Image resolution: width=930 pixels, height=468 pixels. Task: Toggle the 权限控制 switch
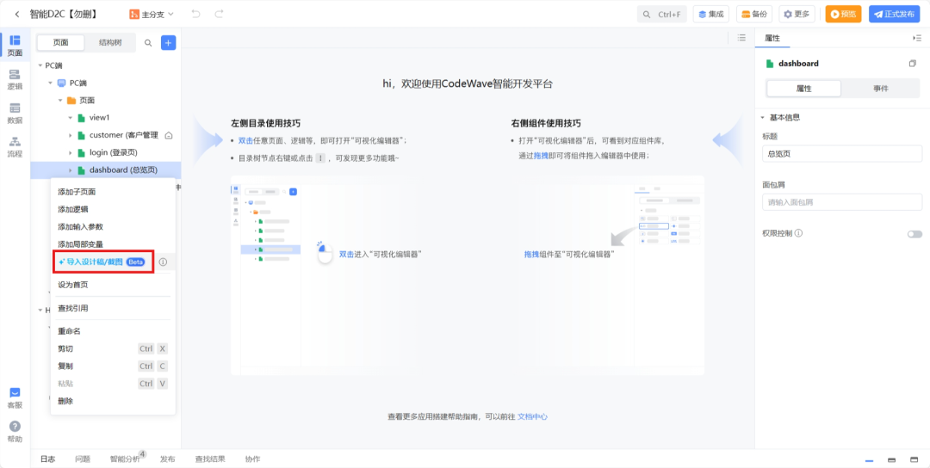914,234
